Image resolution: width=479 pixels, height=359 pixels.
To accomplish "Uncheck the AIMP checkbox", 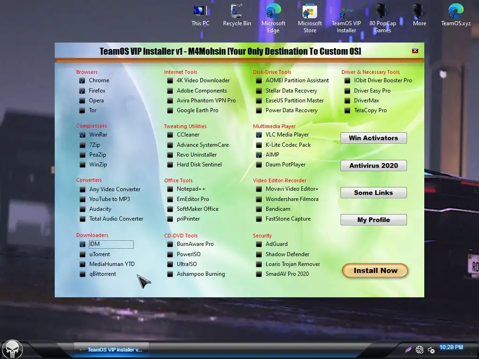I will click(259, 155).
